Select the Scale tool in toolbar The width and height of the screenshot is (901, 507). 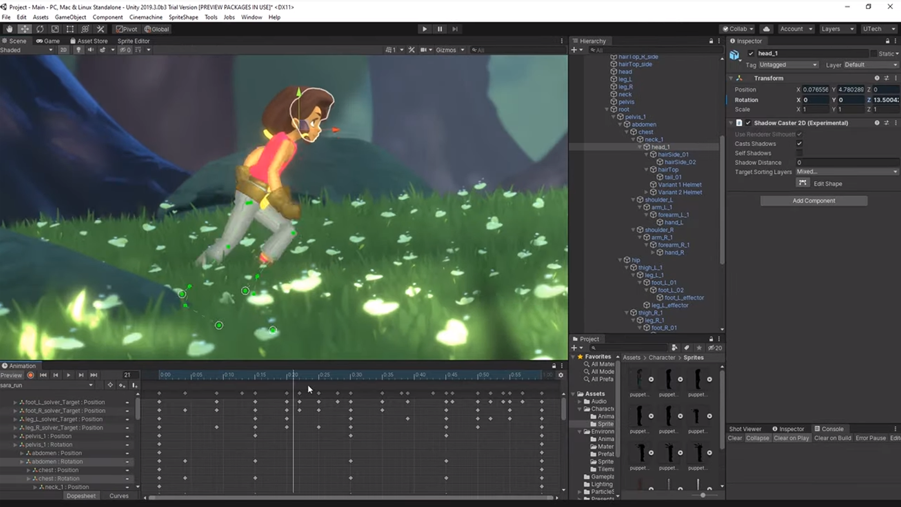[55, 29]
